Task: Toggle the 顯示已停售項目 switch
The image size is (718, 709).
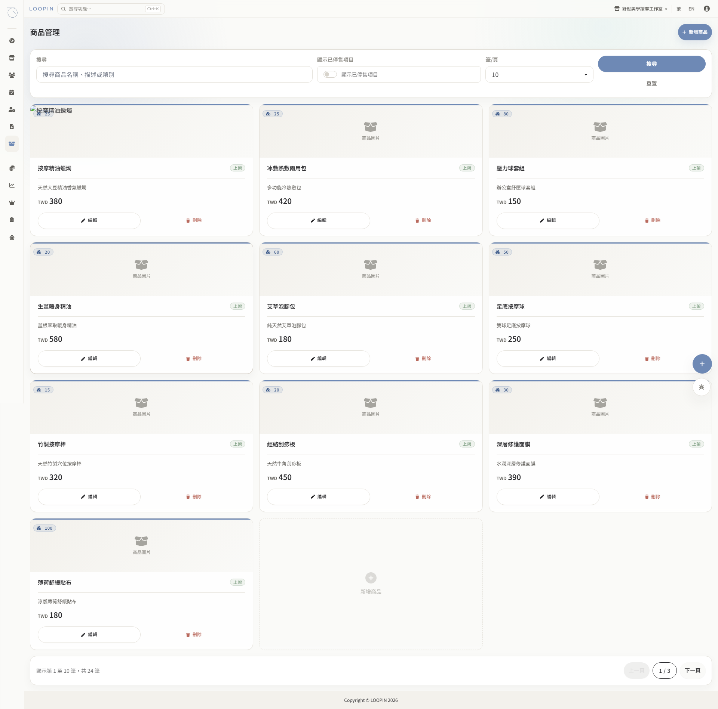Action: click(x=330, y=74)
